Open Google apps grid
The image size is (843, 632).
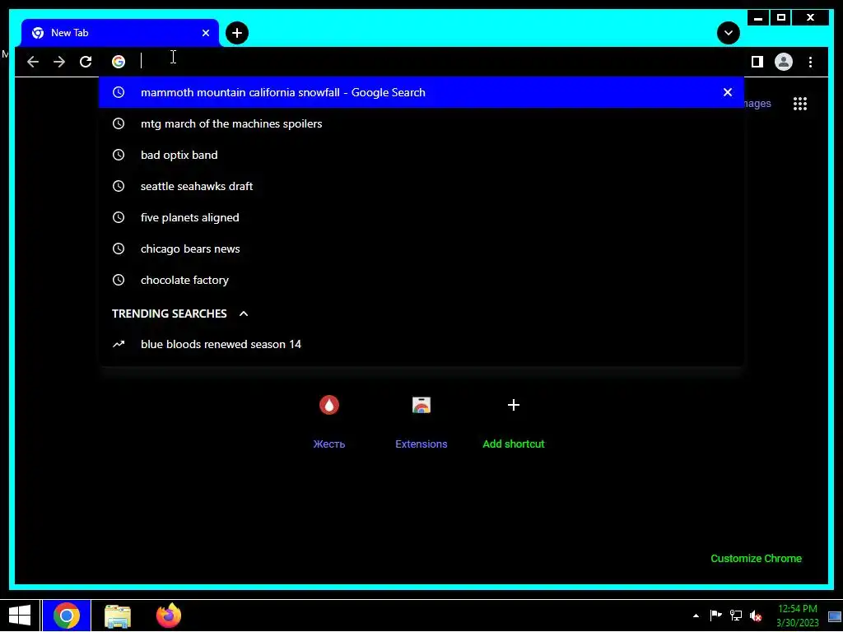click(x=800, y=104)
